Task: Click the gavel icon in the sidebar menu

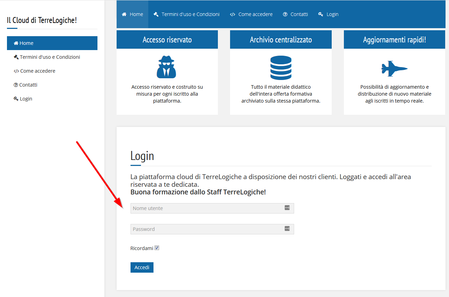Action: 16,57
